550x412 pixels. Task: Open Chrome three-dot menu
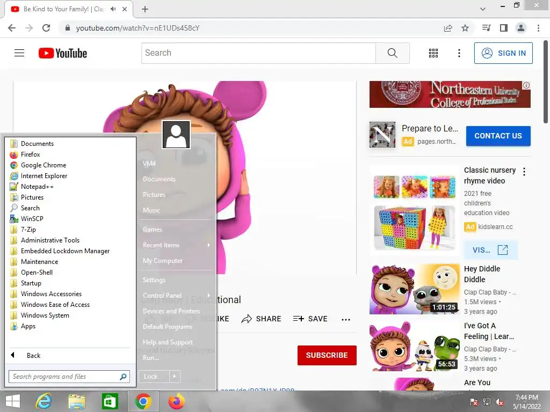(538, 28)
